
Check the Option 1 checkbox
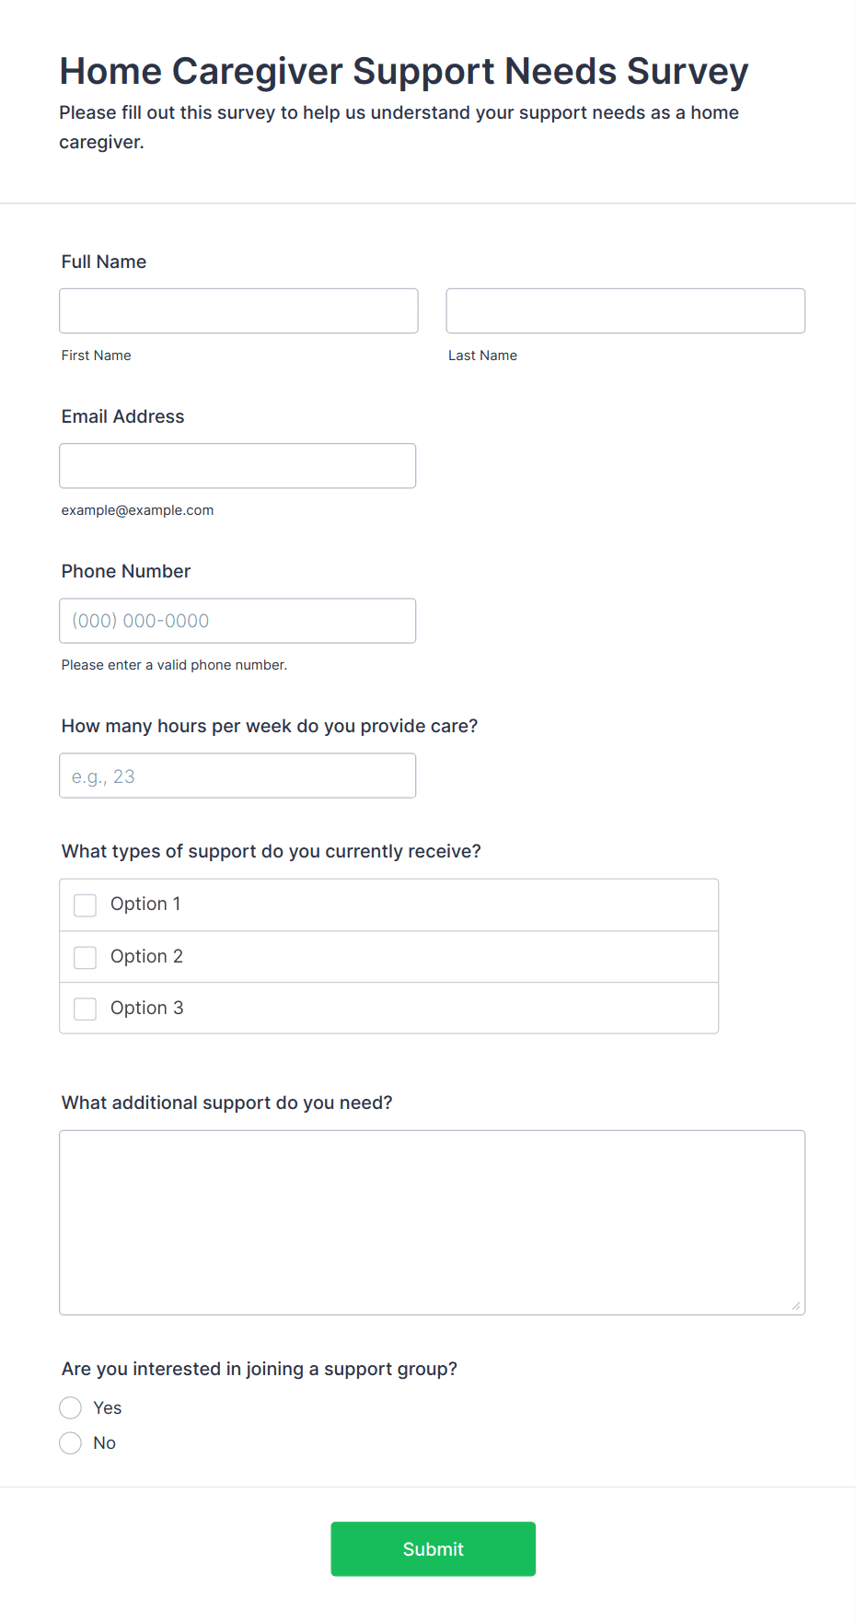point(86,905)
